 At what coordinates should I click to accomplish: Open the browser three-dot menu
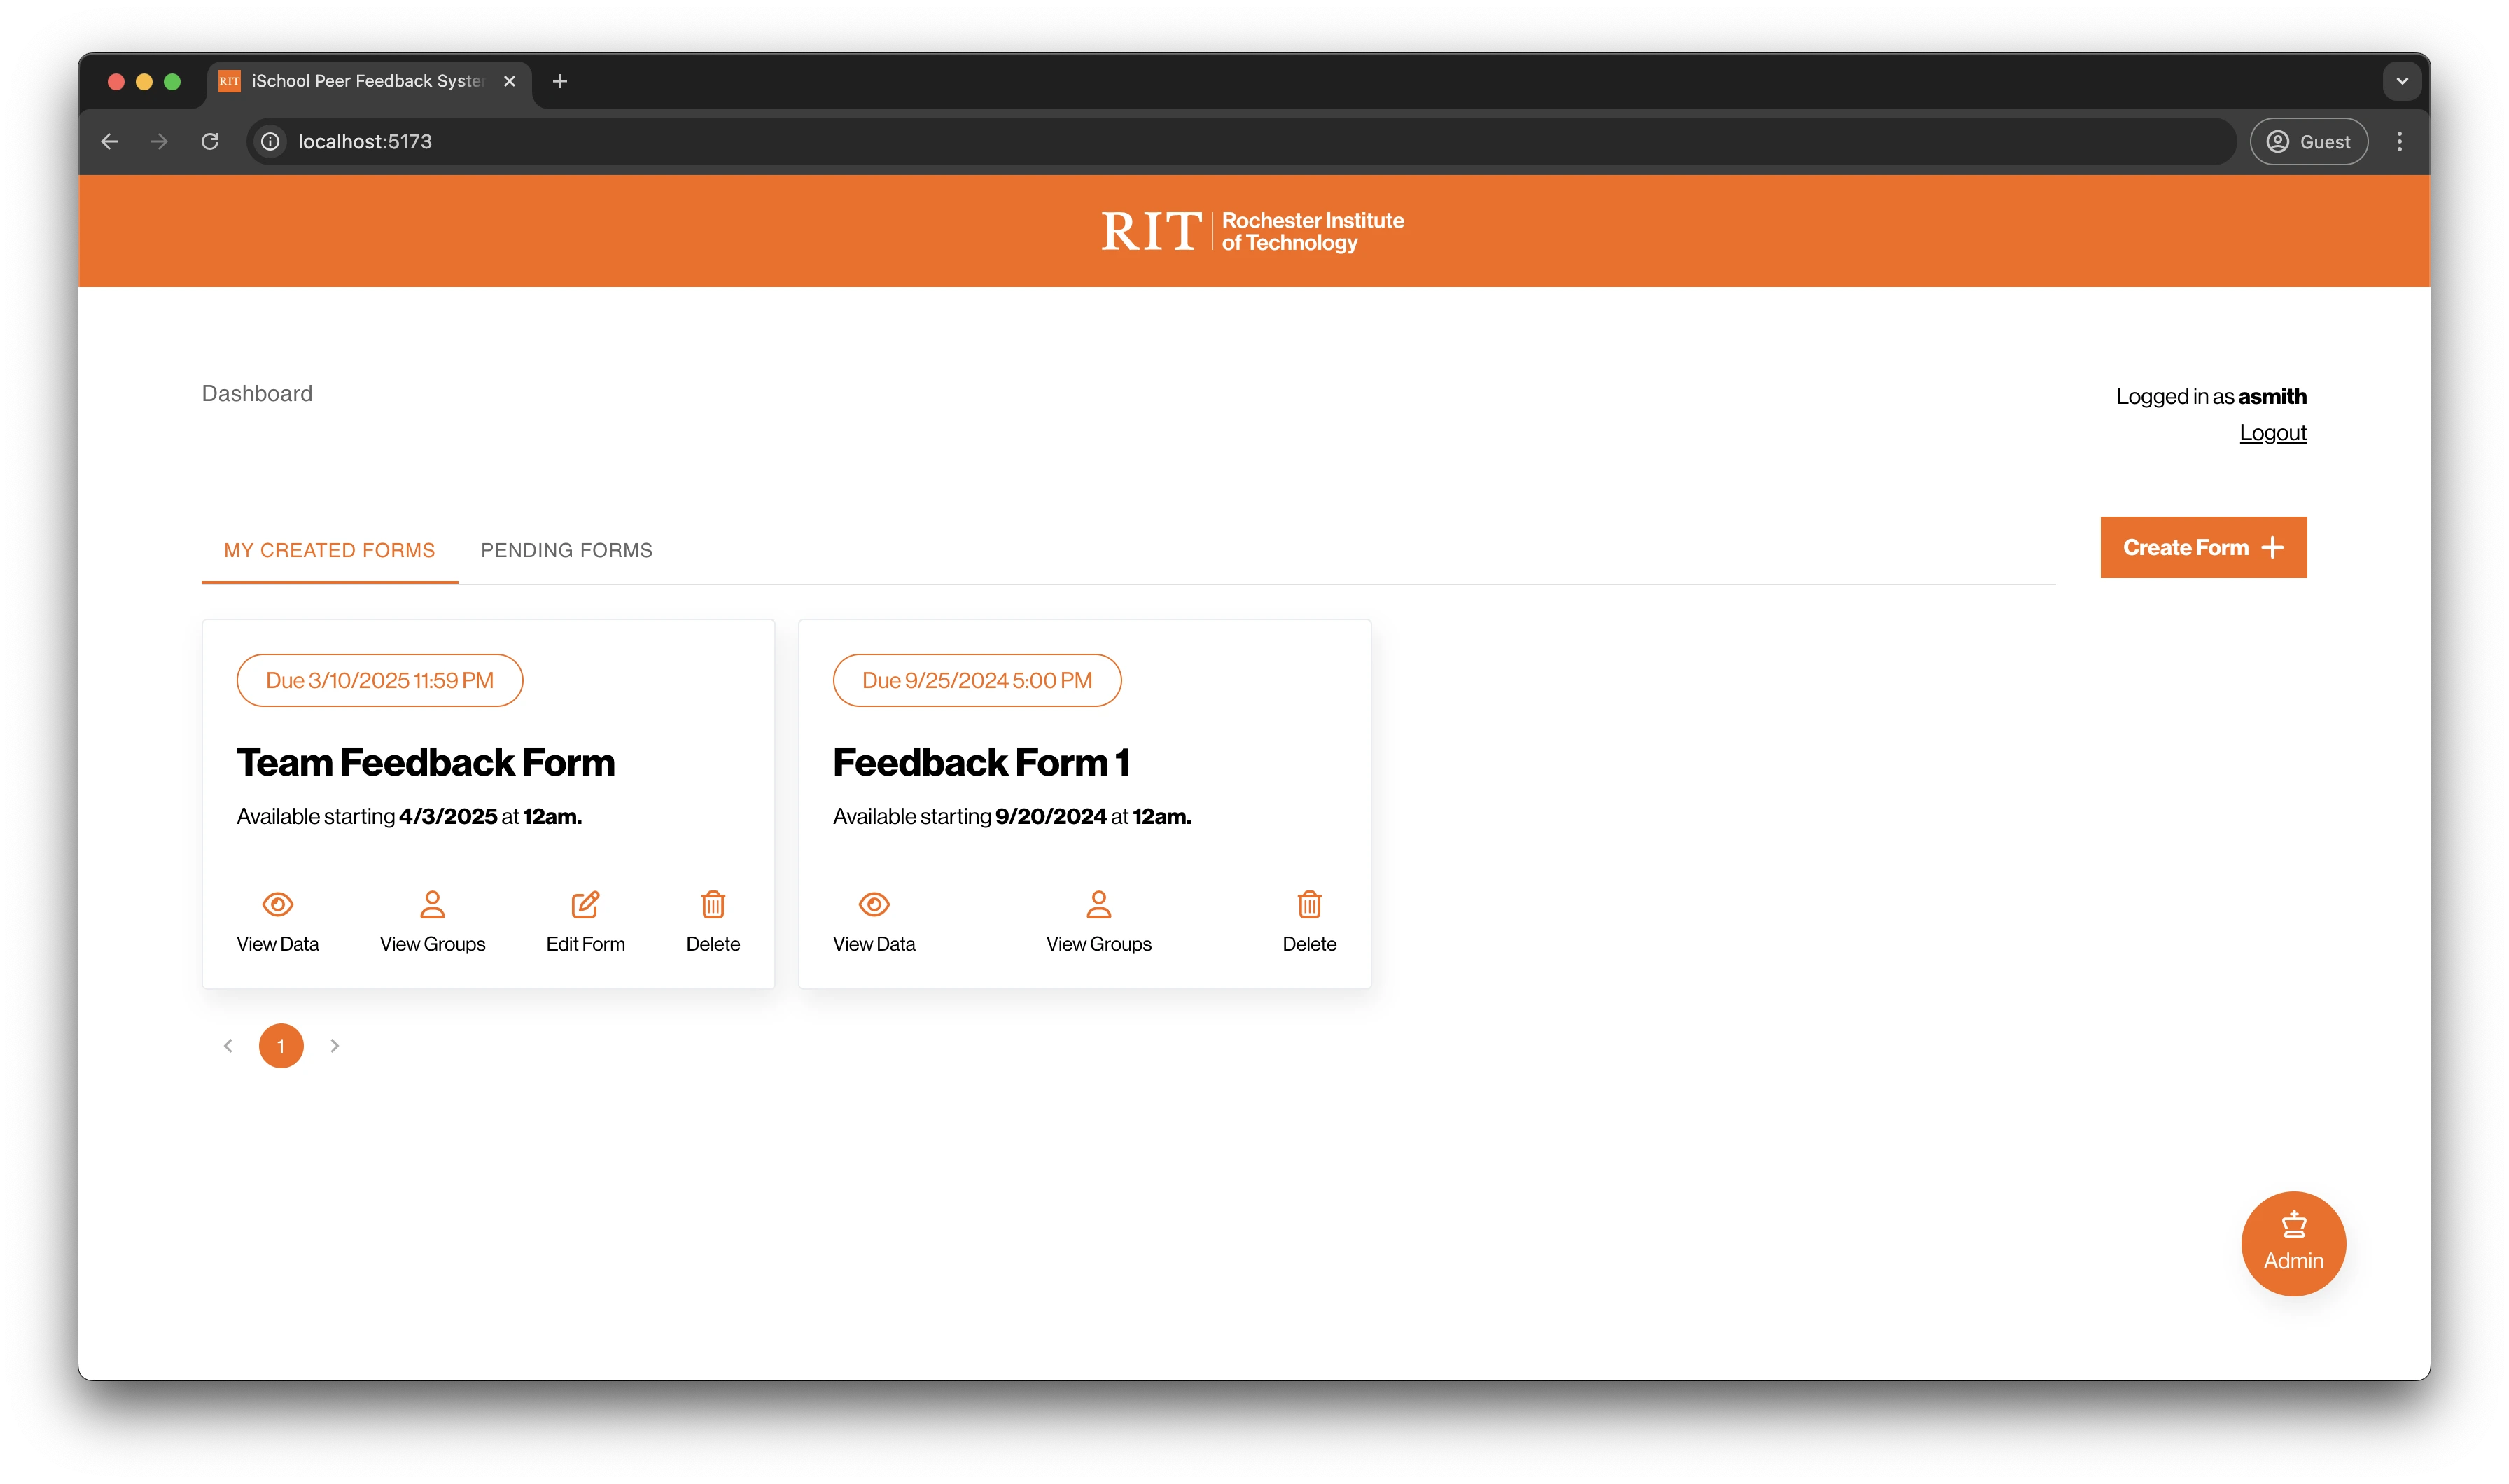pyautogui.click(x=2399, y=141)
